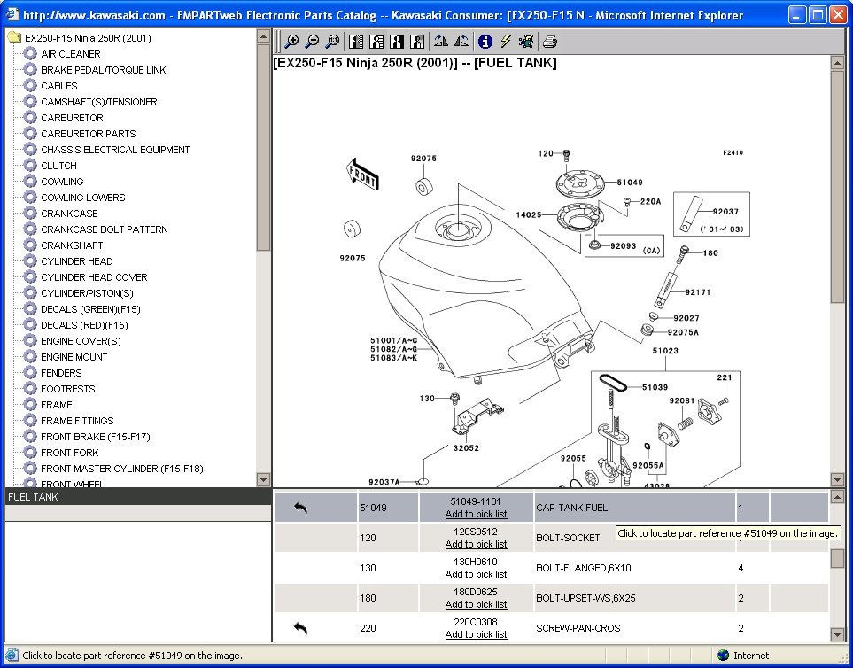Reset diagram zoom to 1:1
This screenshot has height=668, width=853.
332,42
